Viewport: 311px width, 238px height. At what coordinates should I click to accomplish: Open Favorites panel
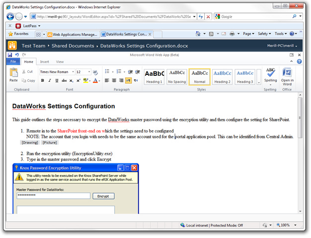coord(18,34)
